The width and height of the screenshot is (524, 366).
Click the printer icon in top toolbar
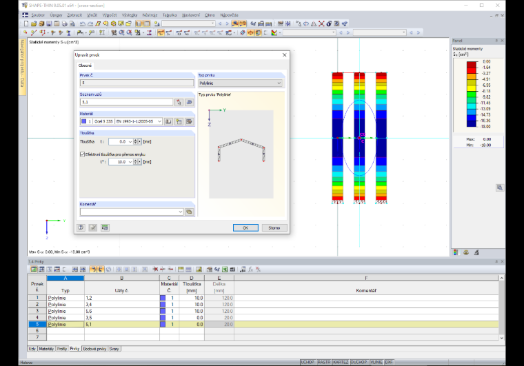coord(64,23)
